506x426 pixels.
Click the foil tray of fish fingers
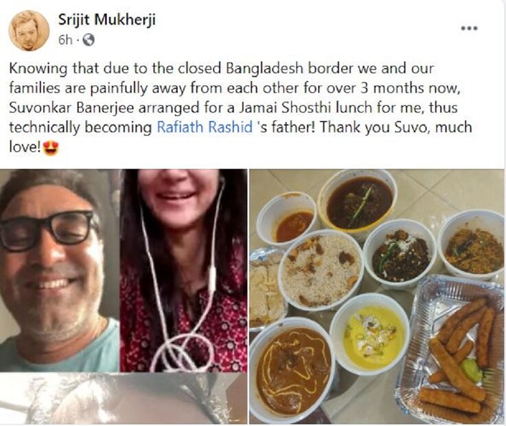pyautogui.click(x=452, y=349)
